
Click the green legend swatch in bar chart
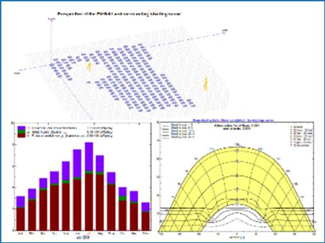coord(21,132)
